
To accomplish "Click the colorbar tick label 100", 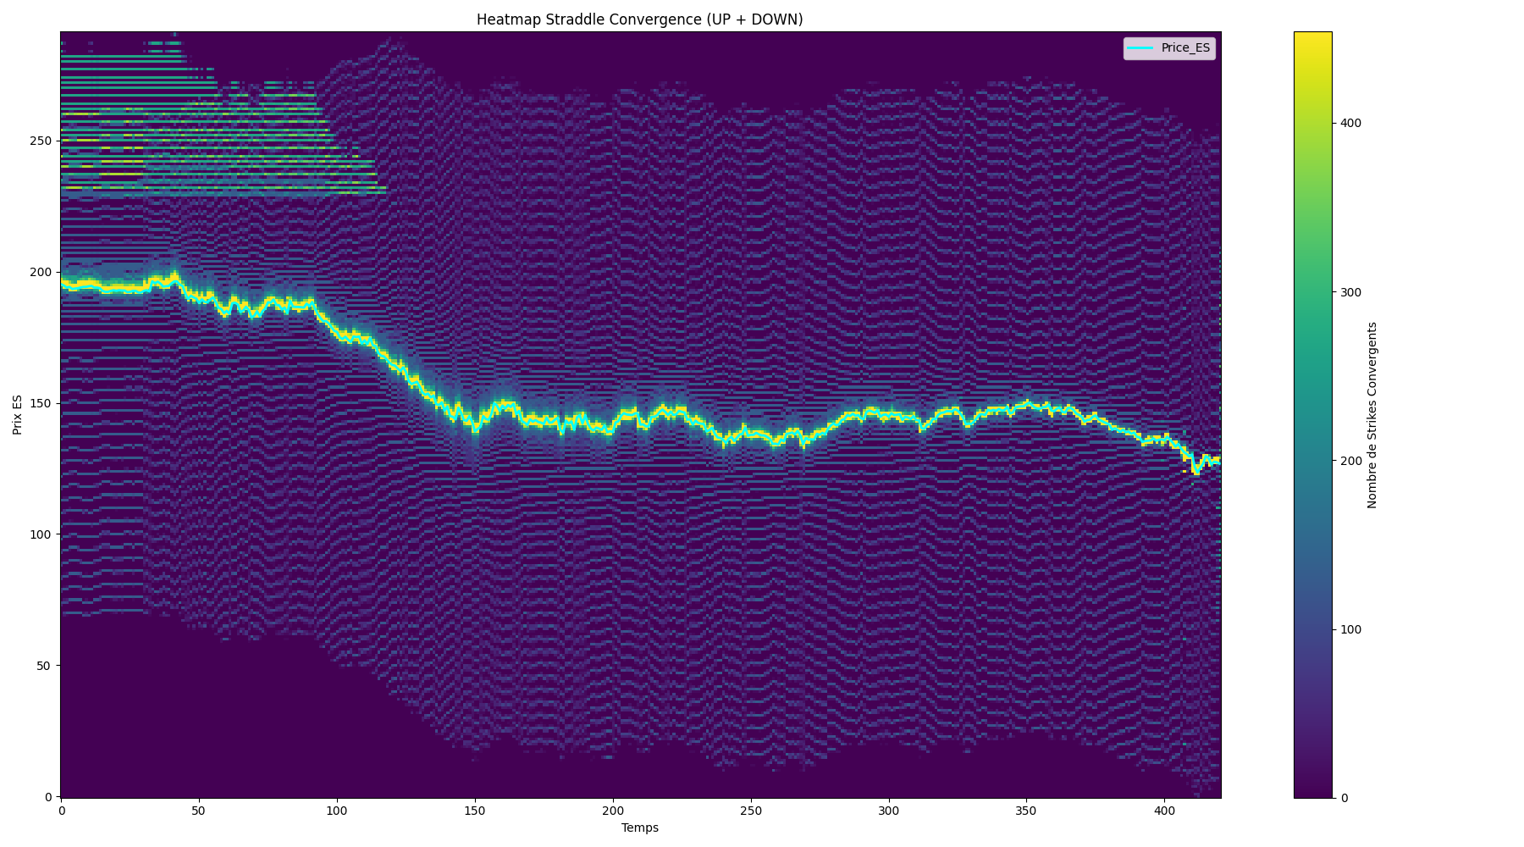I will [1350, 629].
